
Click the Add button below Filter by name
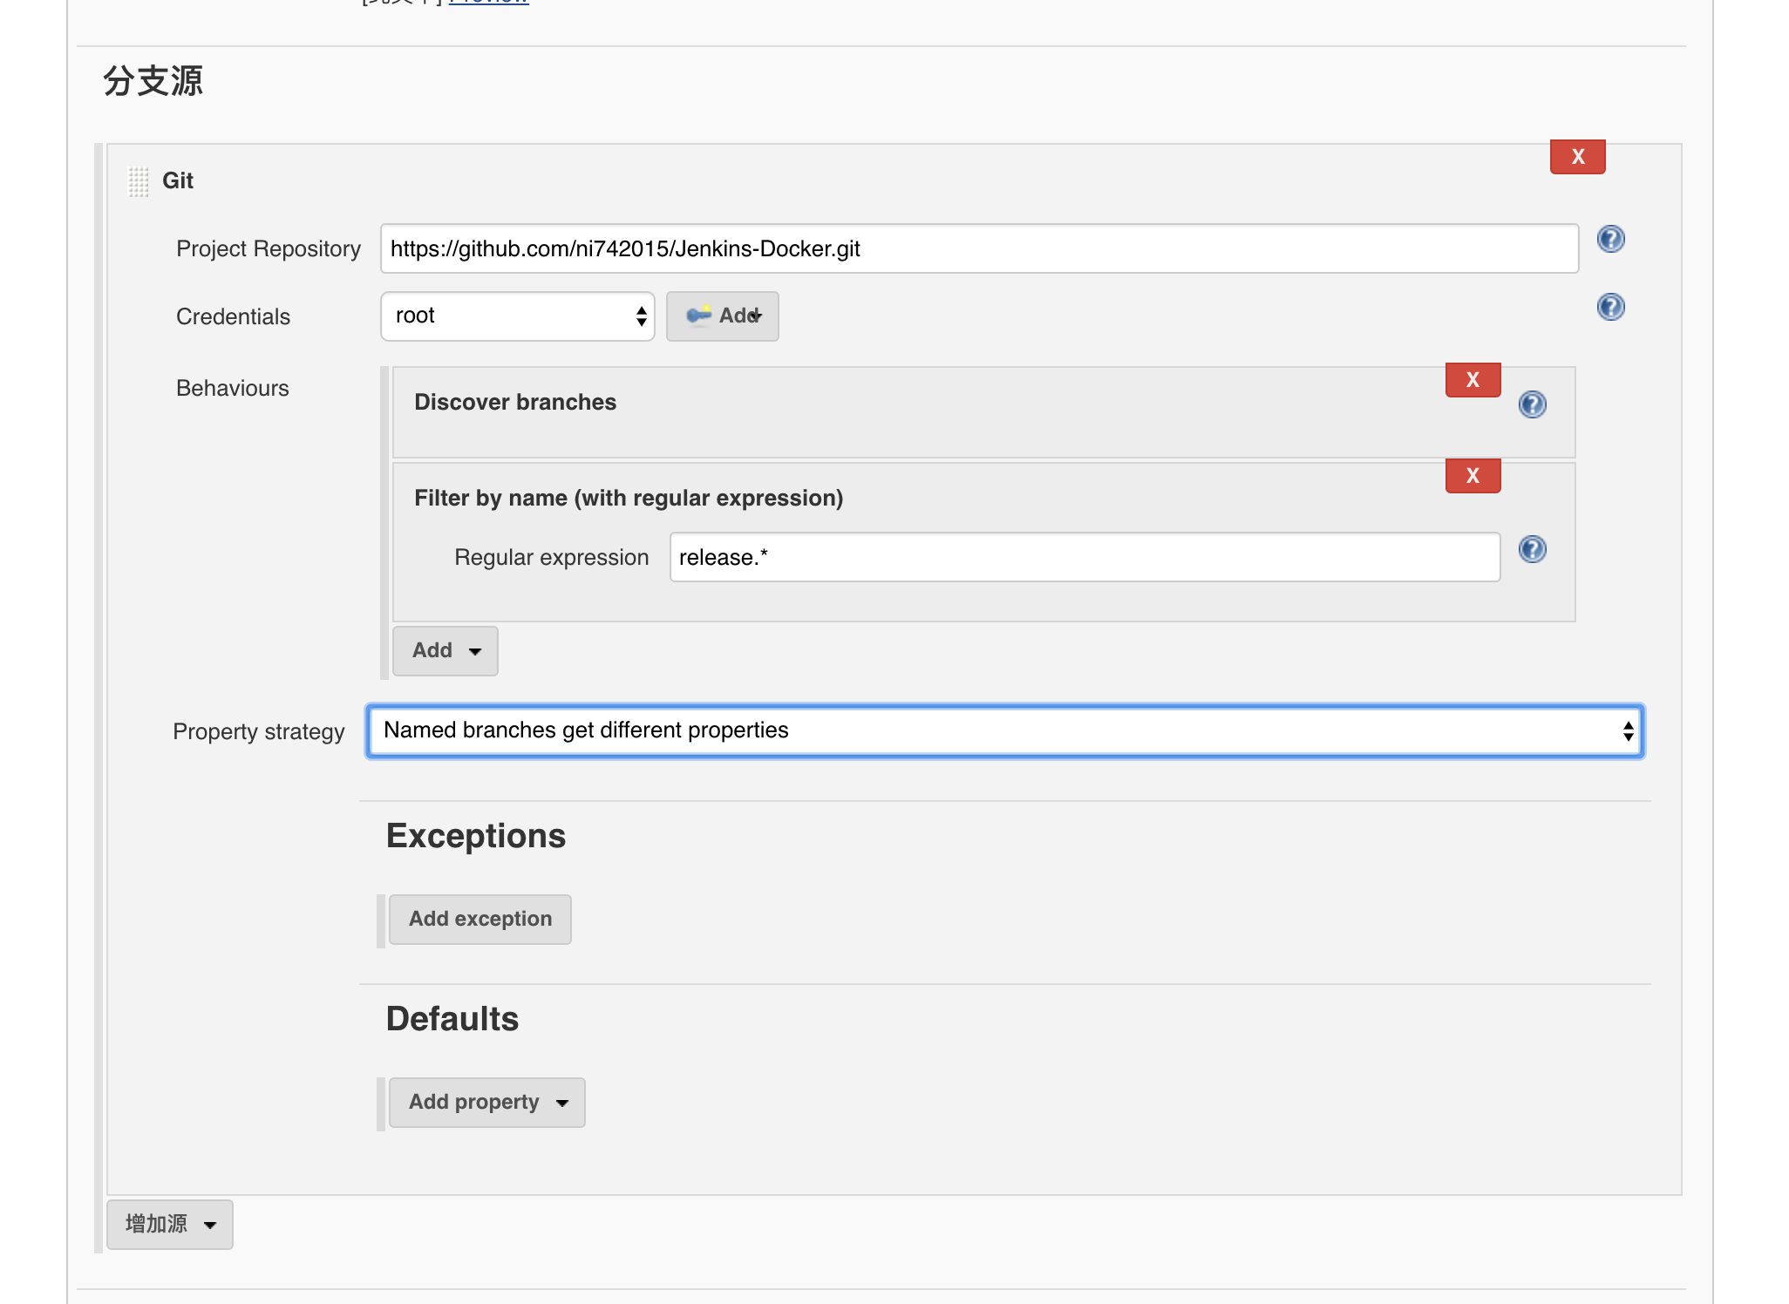coord(445,650)
